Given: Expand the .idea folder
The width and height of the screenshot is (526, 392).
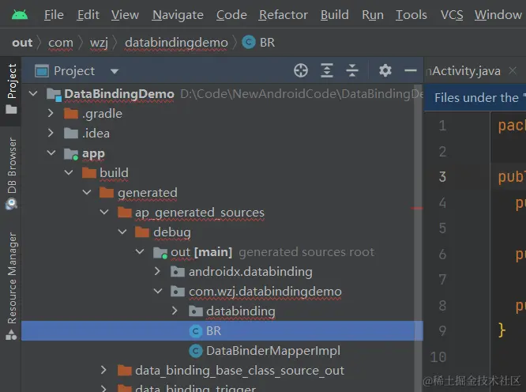Looking at the screenshot, I should pos(51,133).
